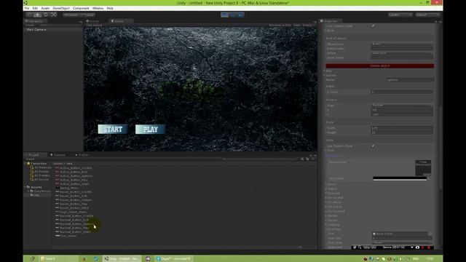Toggle the Stats overlay in Game view
The width and height of the screenshot is (466, 262).
(297, 25)
